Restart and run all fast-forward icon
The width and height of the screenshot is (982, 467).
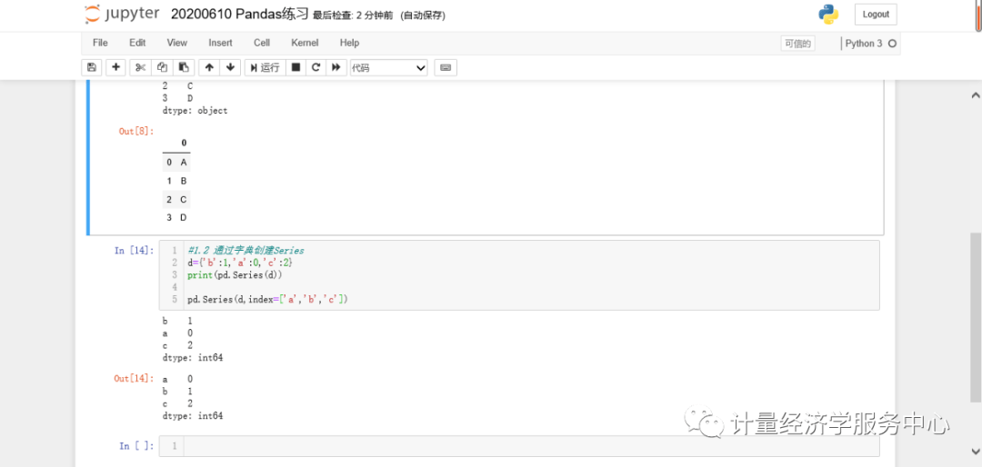[x=337, y=67]
